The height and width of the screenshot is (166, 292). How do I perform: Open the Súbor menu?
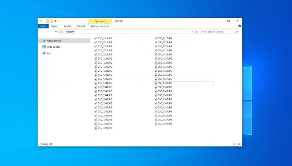pyautogui.click(x=43, y=26)
